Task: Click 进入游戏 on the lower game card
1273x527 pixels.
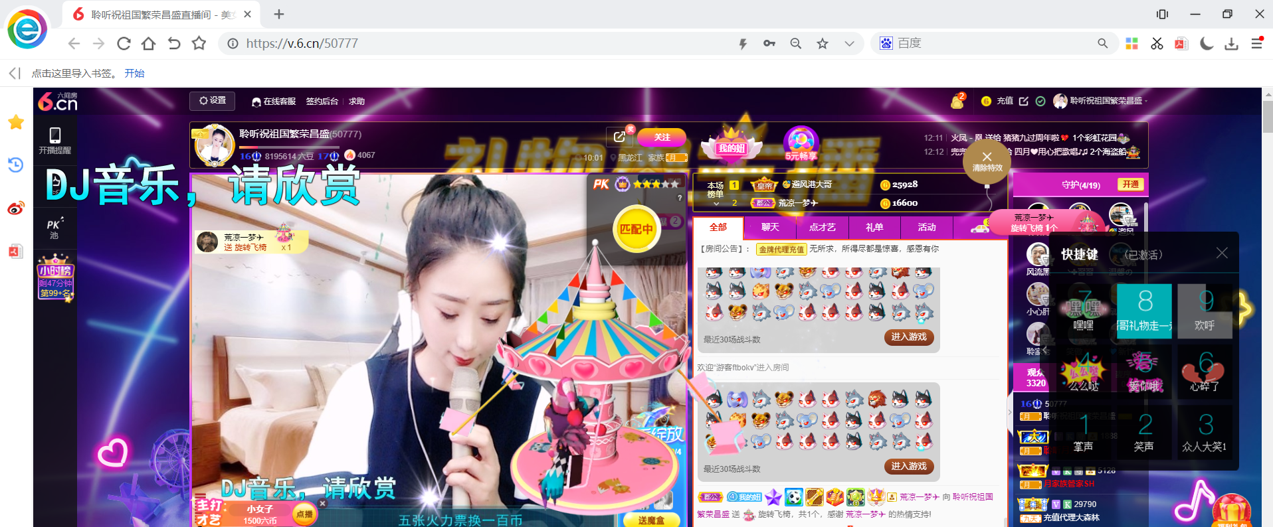Action: coord(908,467)
